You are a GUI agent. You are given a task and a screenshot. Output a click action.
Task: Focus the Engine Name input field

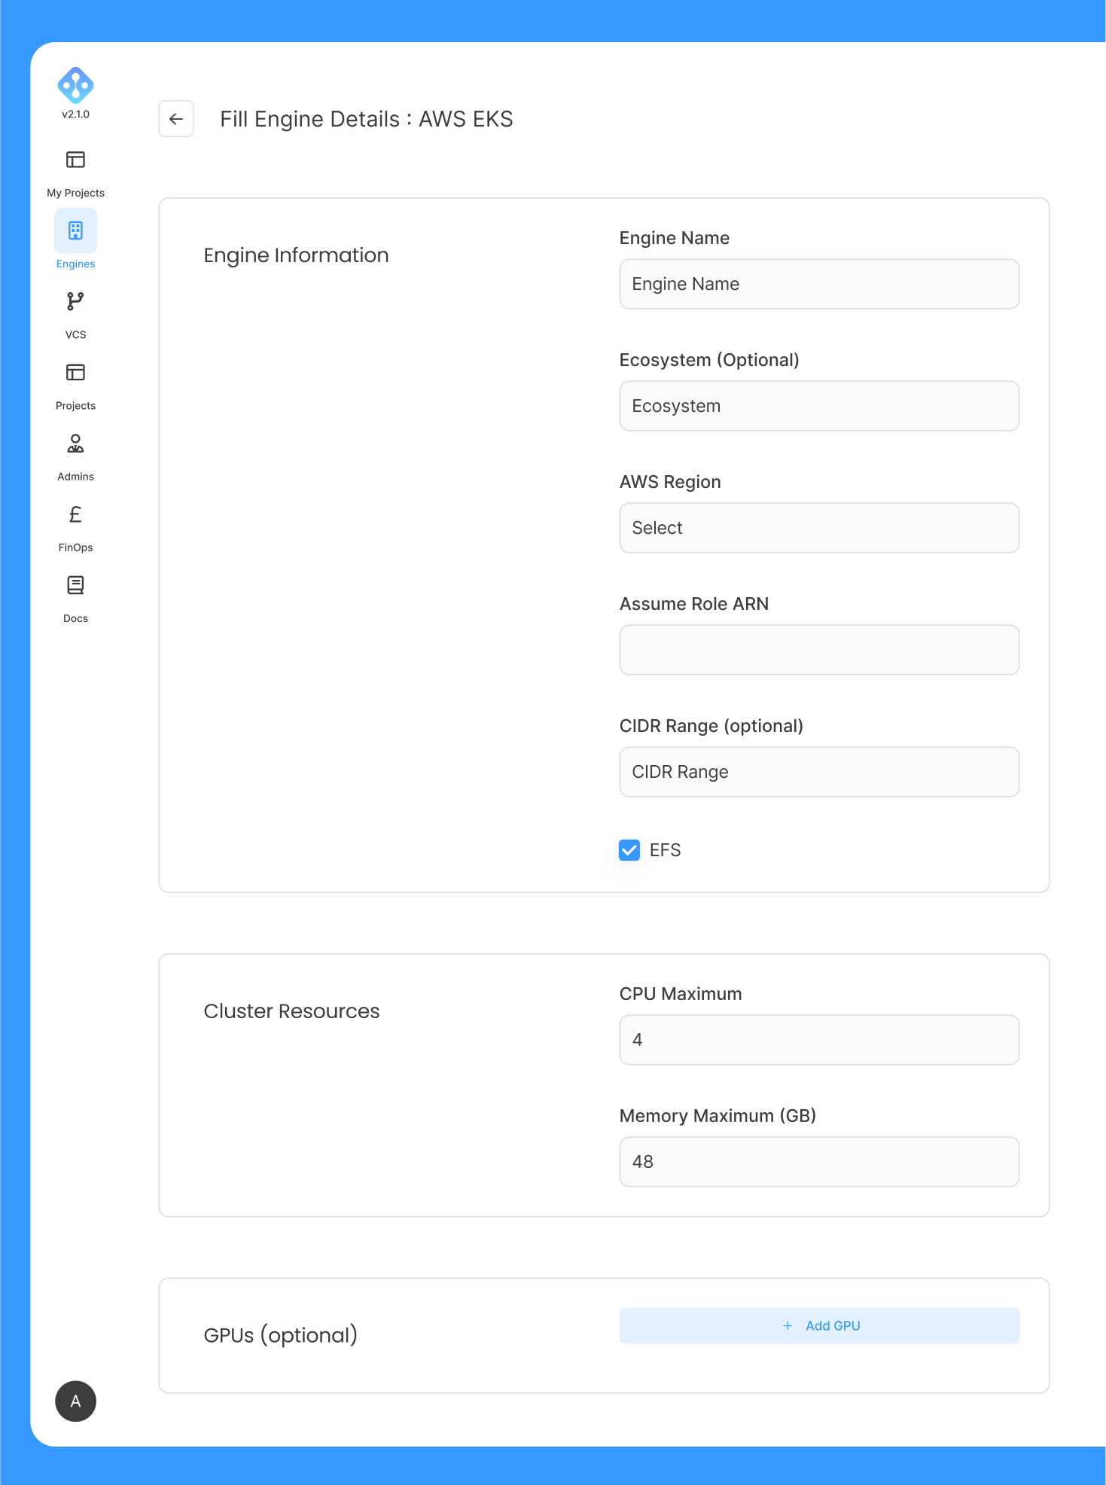[x=819, y=284]
